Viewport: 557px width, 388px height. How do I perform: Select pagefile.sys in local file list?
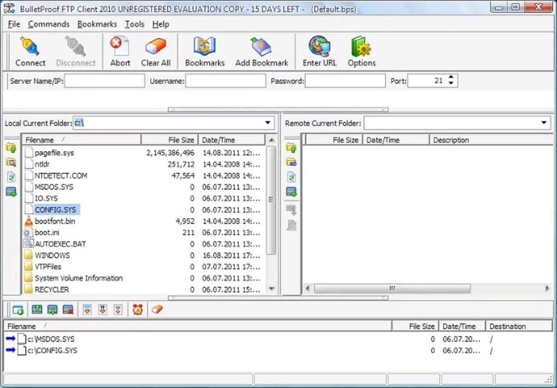(55, 153)
